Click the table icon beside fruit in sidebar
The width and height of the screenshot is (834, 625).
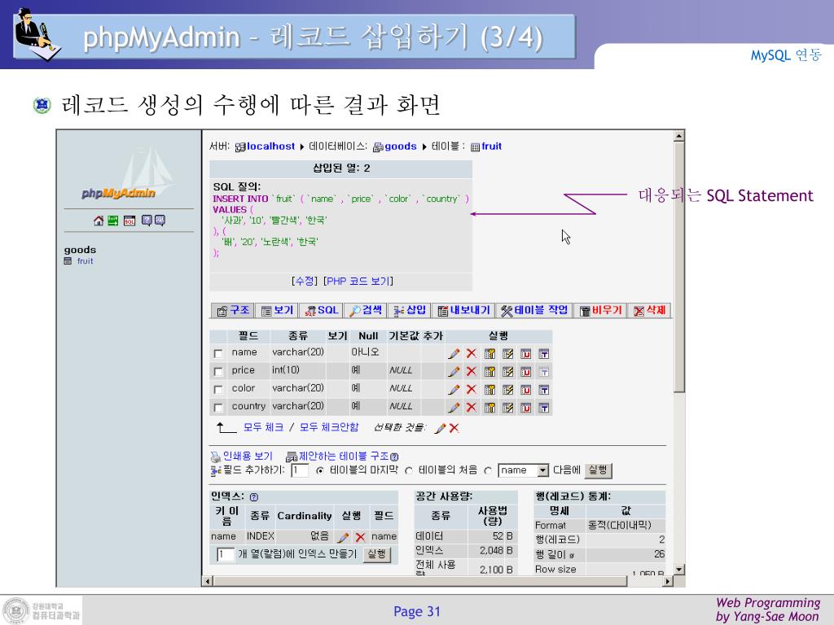68,261
